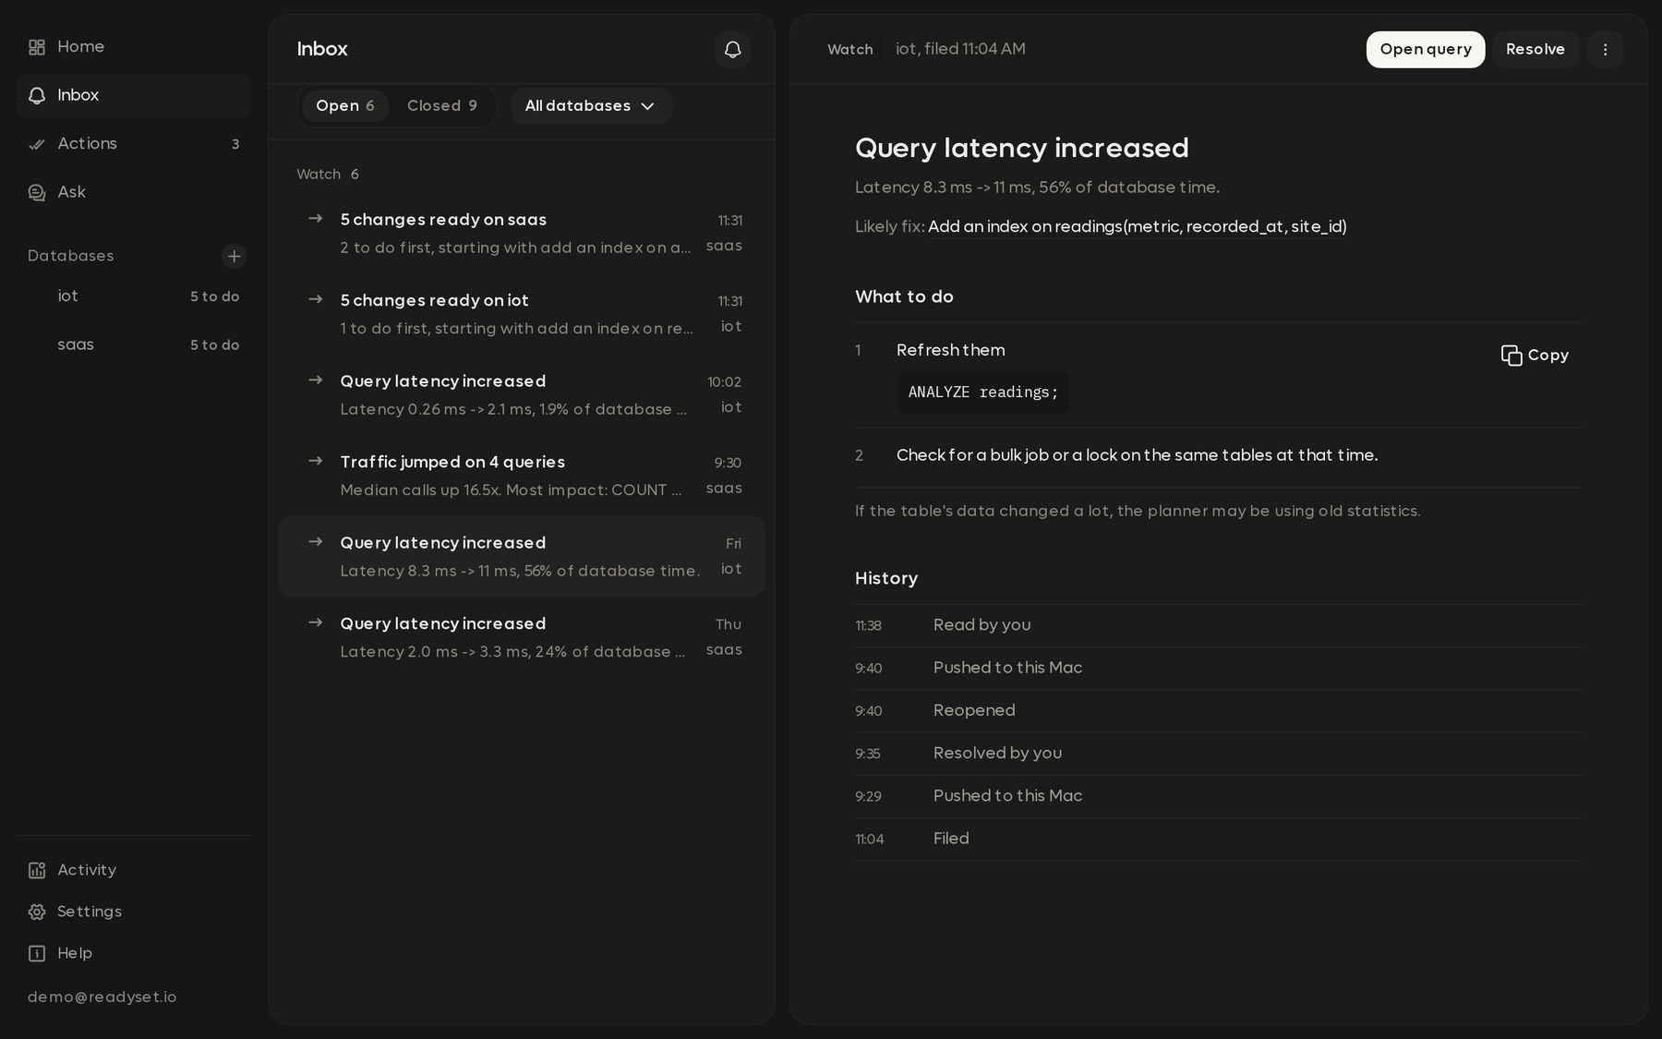
Task: Click the Activity chart icon
Action: pos(37,870)
